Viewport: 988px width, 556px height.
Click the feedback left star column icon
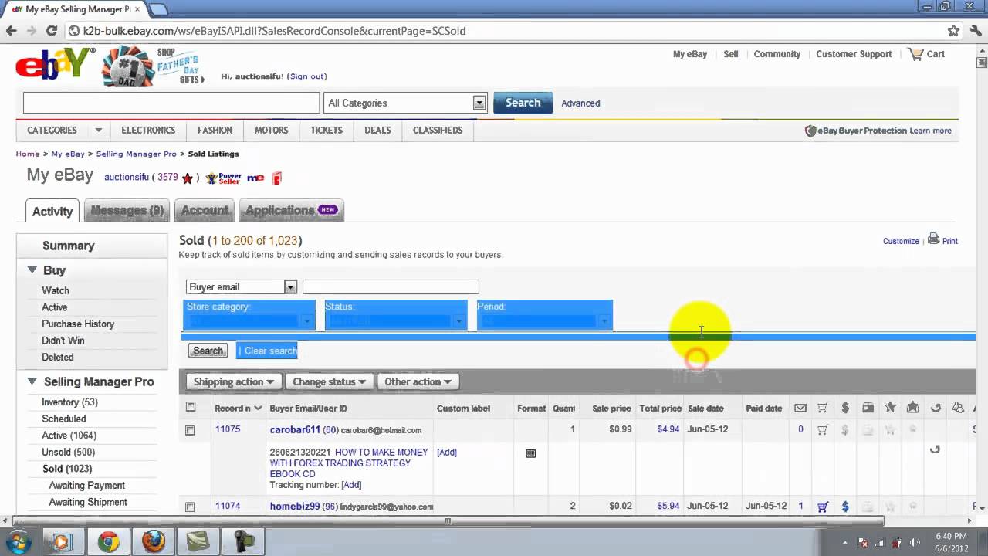(x=890, y=407)
